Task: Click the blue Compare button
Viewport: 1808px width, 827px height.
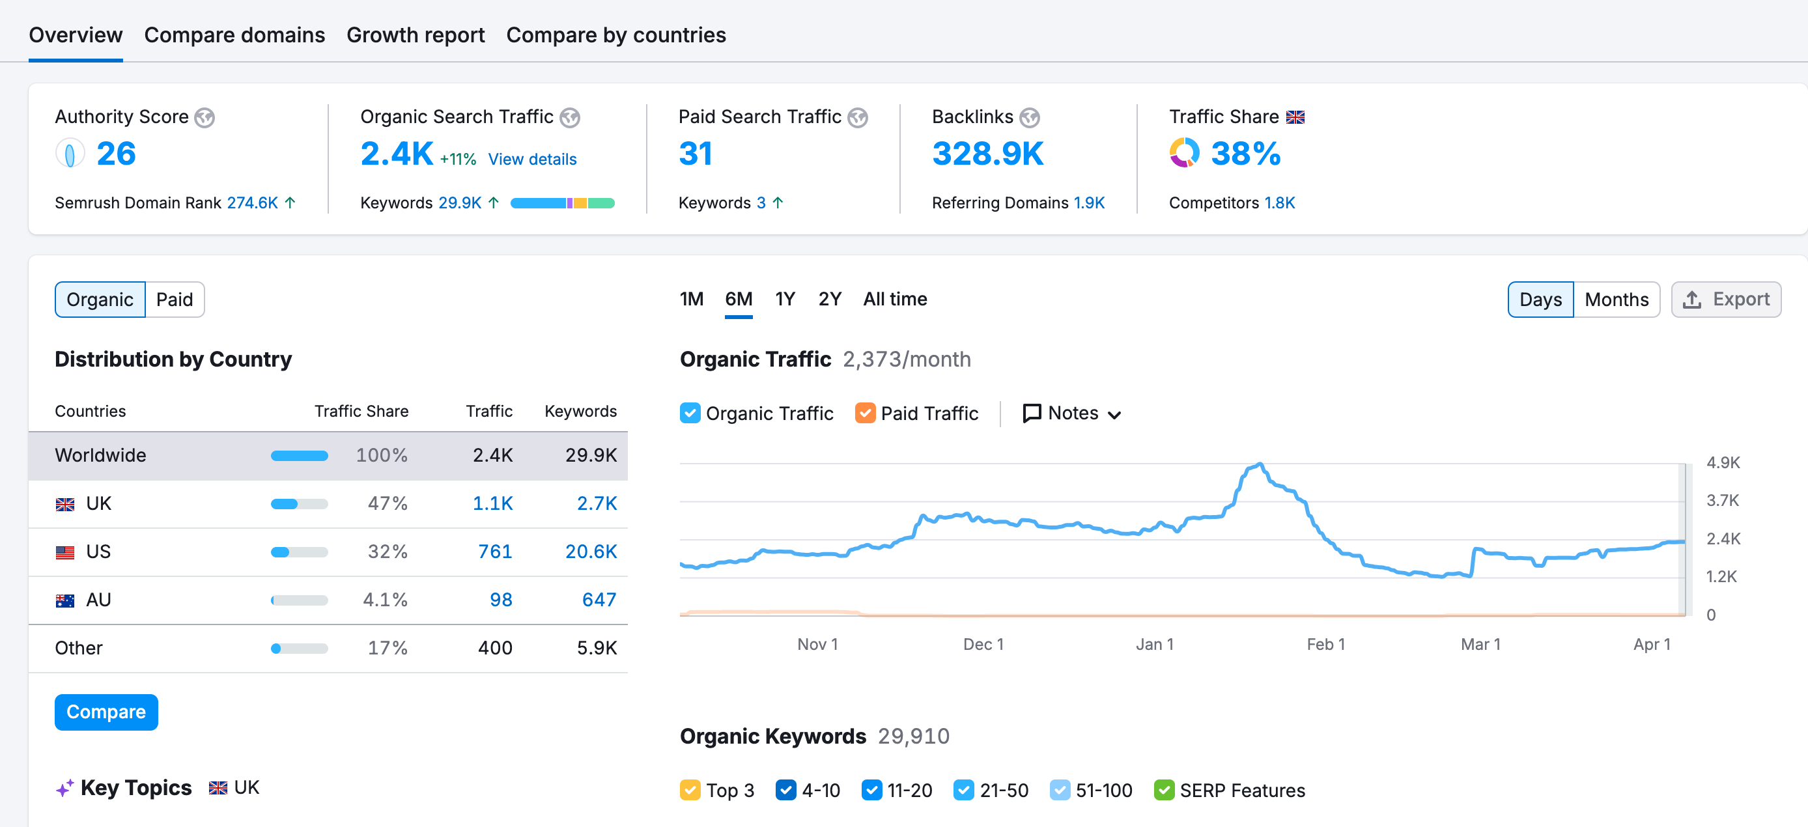Action: 106,712
